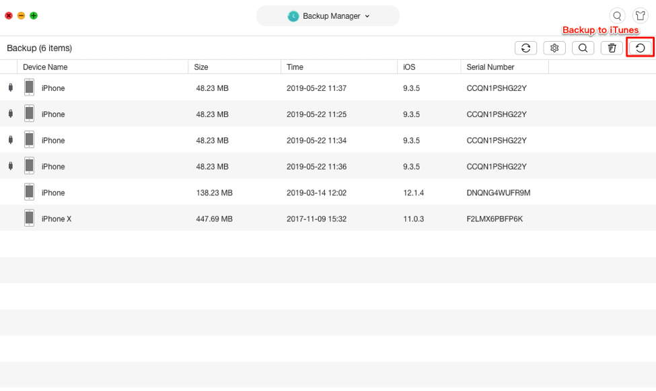Click the teal Backup Manager clock icon
This screenshot has height=391, width=656.
tap(293, 16)
